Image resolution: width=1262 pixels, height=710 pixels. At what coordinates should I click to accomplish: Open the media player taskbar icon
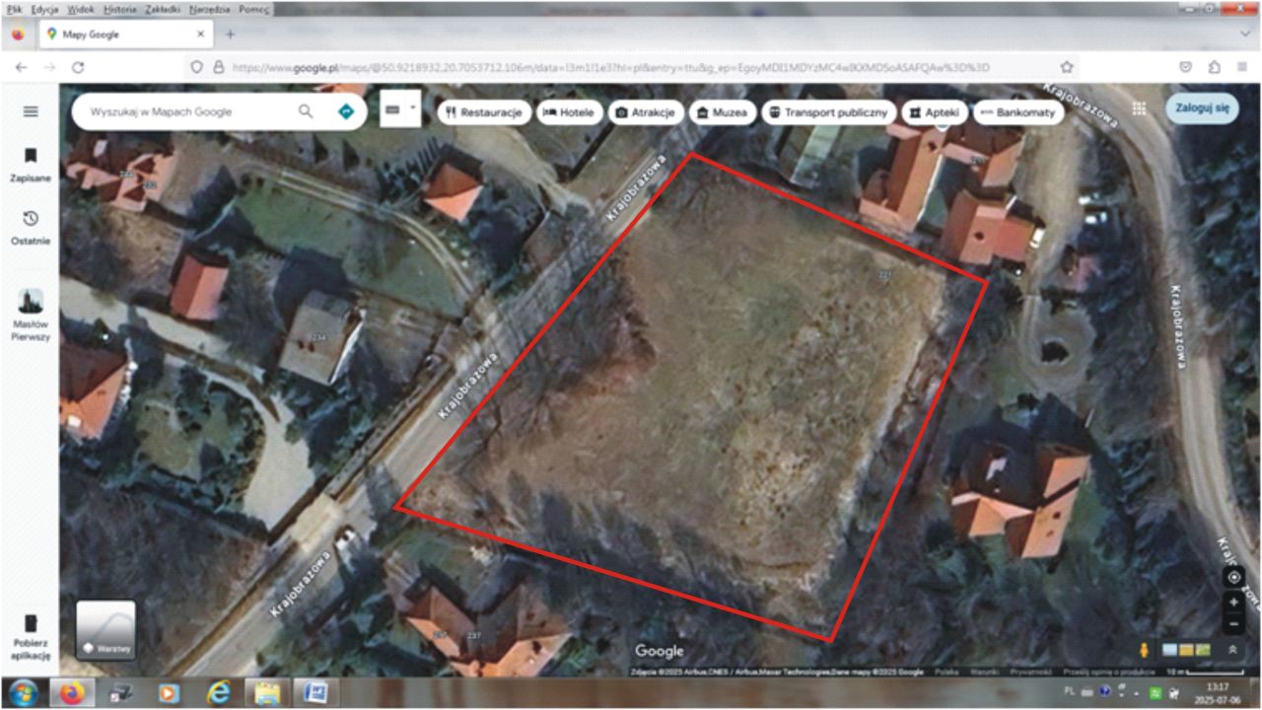click(x=169, y=693)
